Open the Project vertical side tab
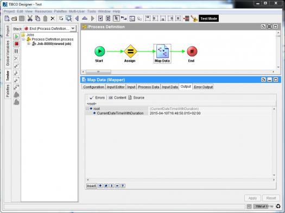The image size is (285, 213). click(x=8, y=31)
